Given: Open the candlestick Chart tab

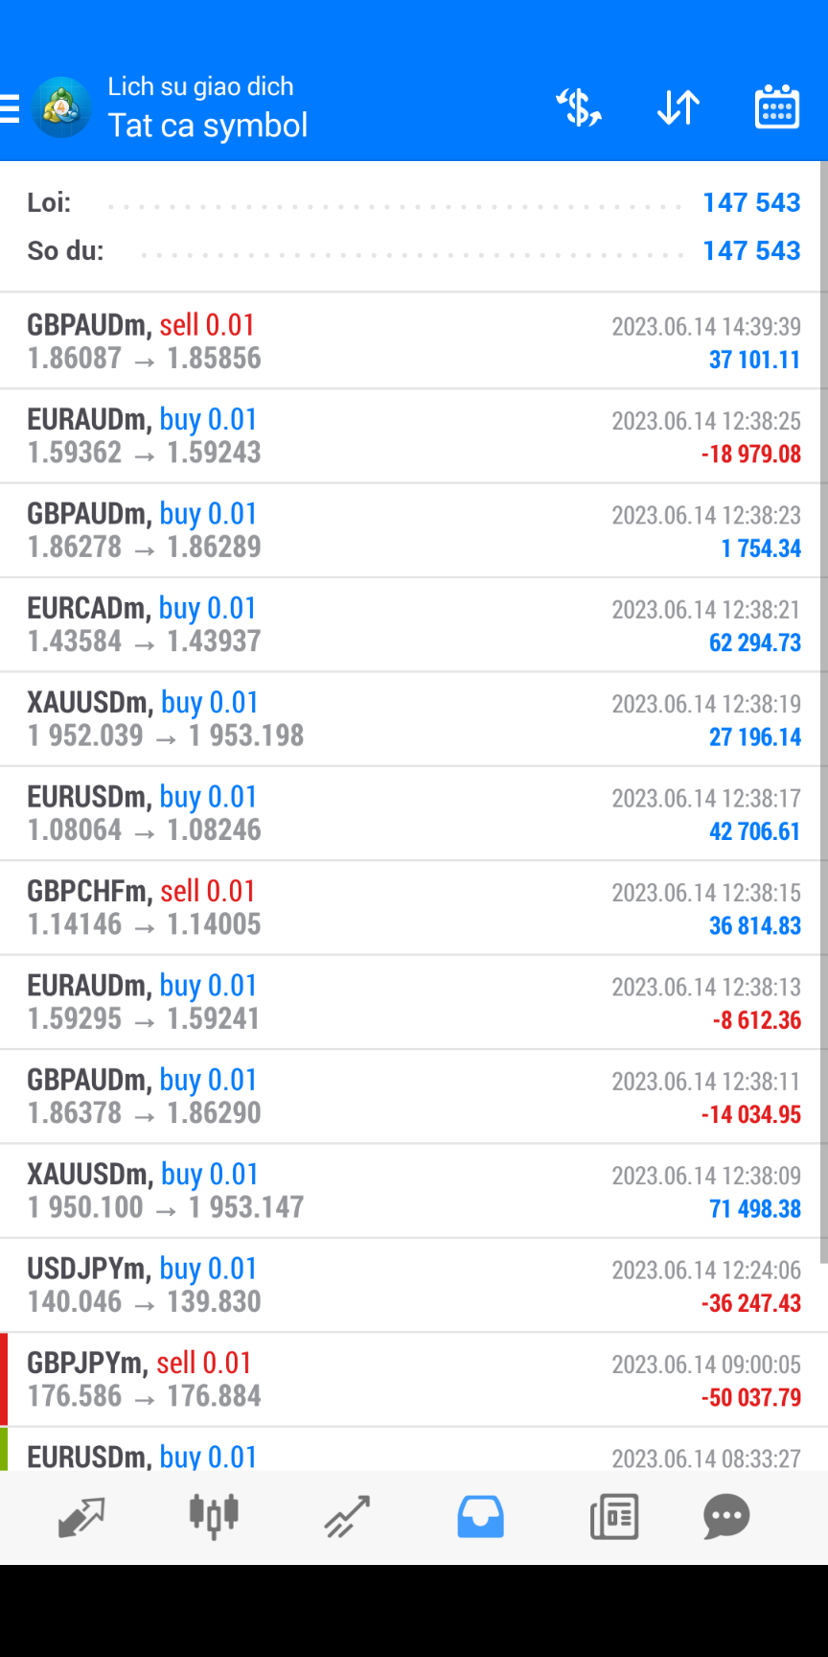Looking at the screenshot, I should point(214,1517).
